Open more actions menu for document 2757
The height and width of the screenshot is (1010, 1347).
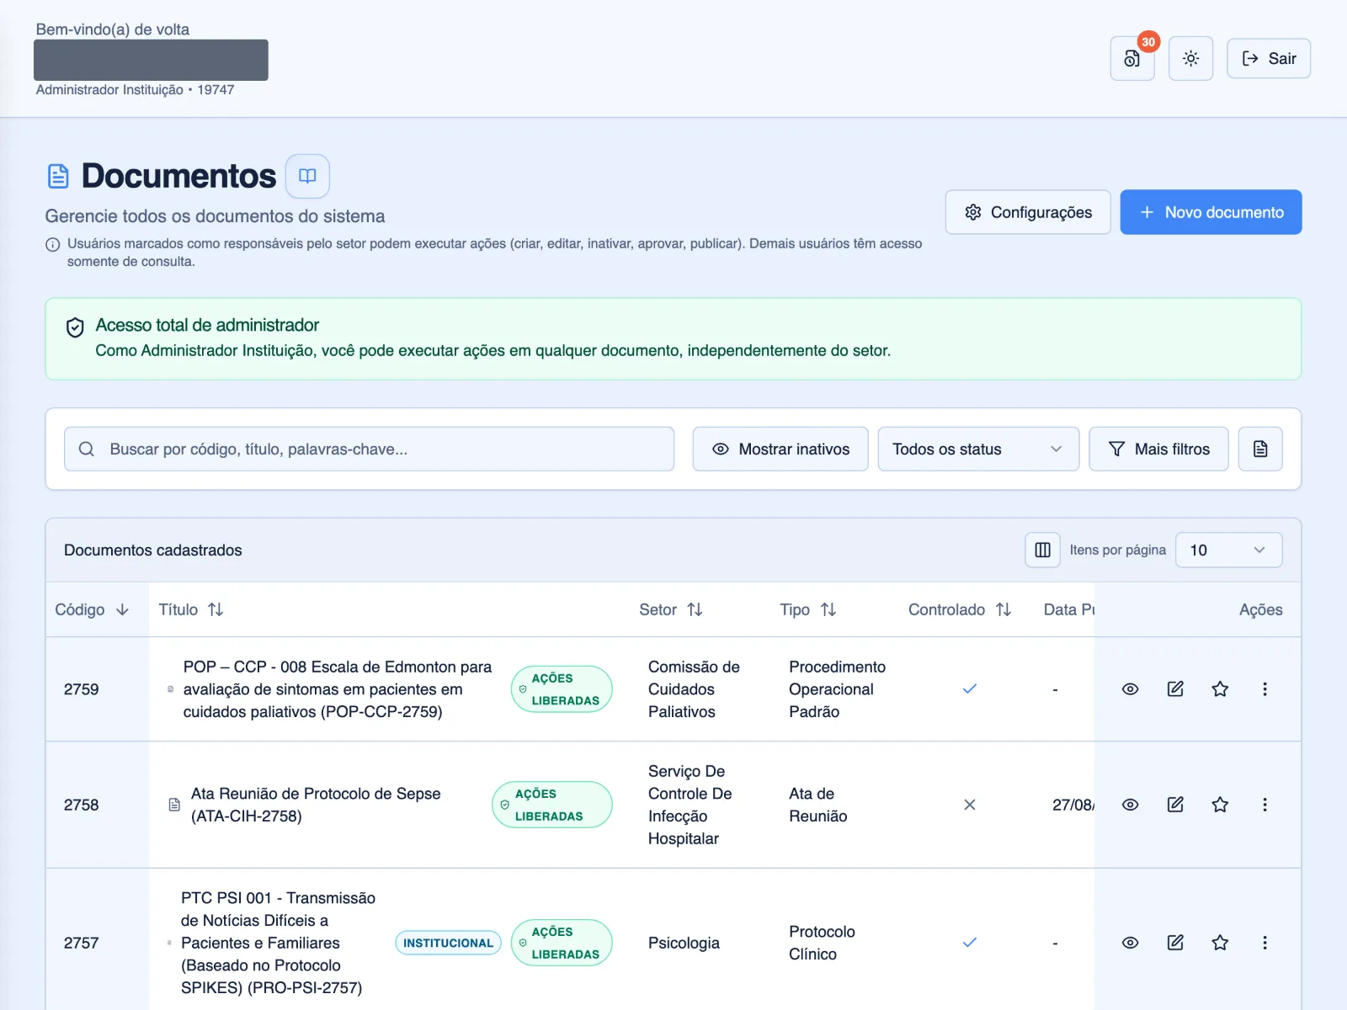pos(1264,943)
